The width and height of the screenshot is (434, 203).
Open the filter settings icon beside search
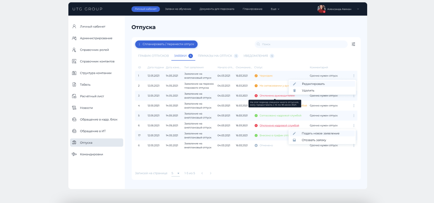(353, 44)
